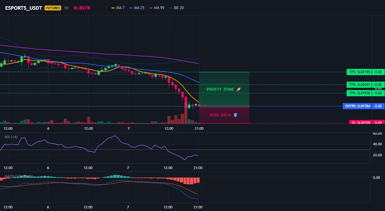Click the 21:00 label on MACD time axis

198,207
